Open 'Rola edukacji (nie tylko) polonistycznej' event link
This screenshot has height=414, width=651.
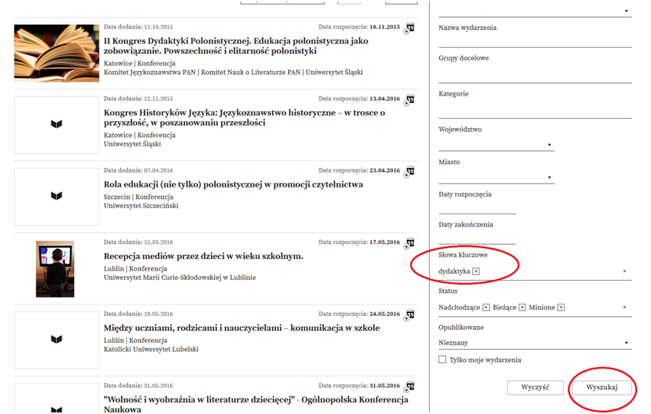click(x=233, y=185)
